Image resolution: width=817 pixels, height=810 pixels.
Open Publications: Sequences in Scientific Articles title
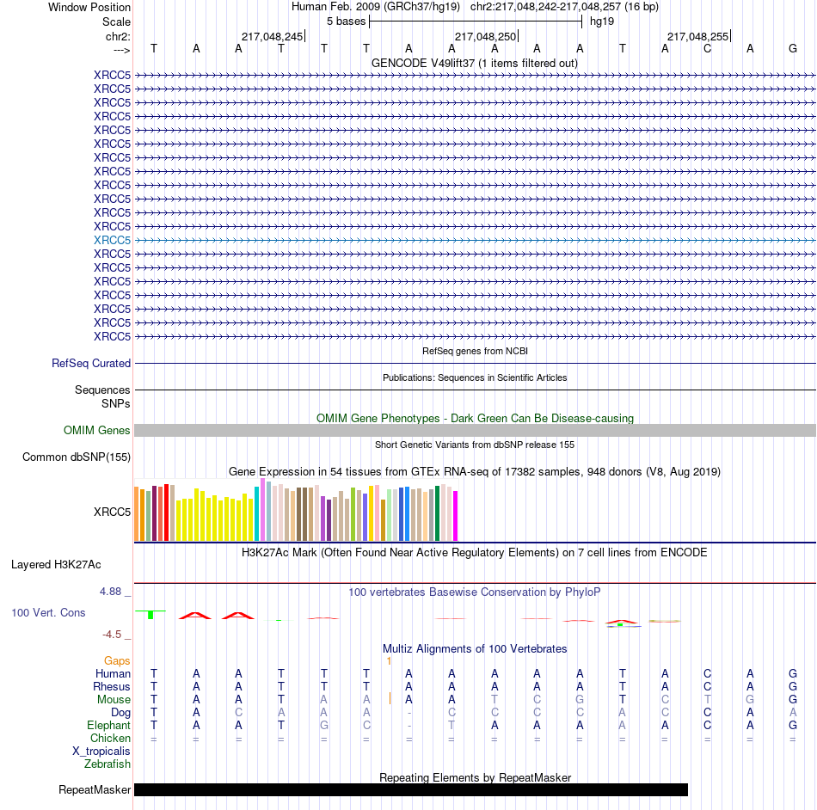pyautogui.click(x=475, y=377)
